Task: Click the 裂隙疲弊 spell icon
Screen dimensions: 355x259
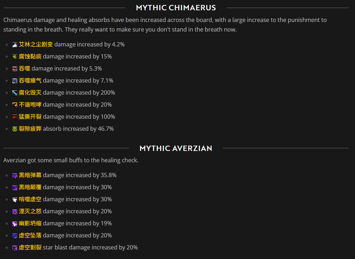Action: point(15,129)
